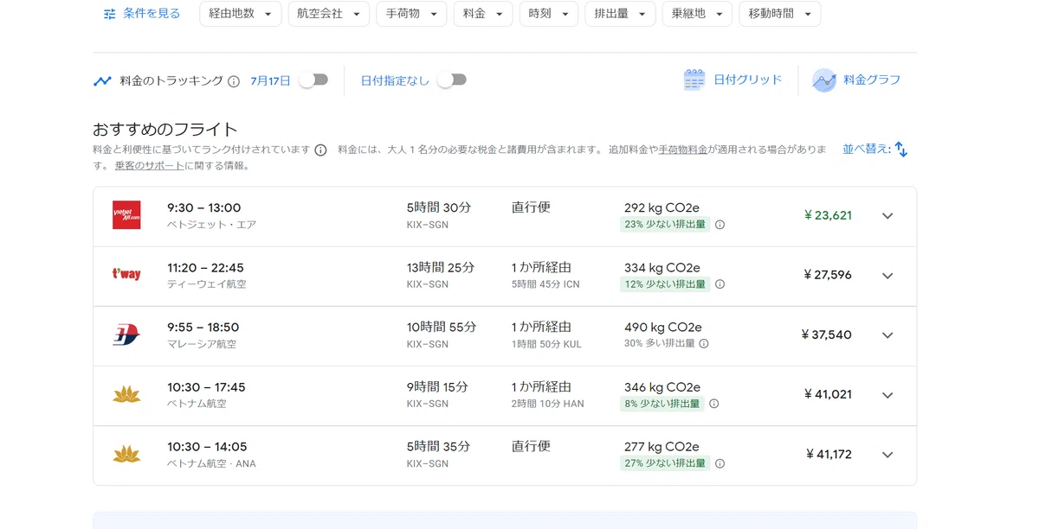
Task: Open the 条件を見る filter settings
Action: [141, 14]
